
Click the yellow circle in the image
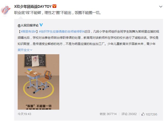[x=39, y=89]
